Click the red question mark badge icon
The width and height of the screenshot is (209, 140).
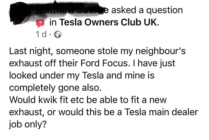pyautogui.click(x=40, y=23)
